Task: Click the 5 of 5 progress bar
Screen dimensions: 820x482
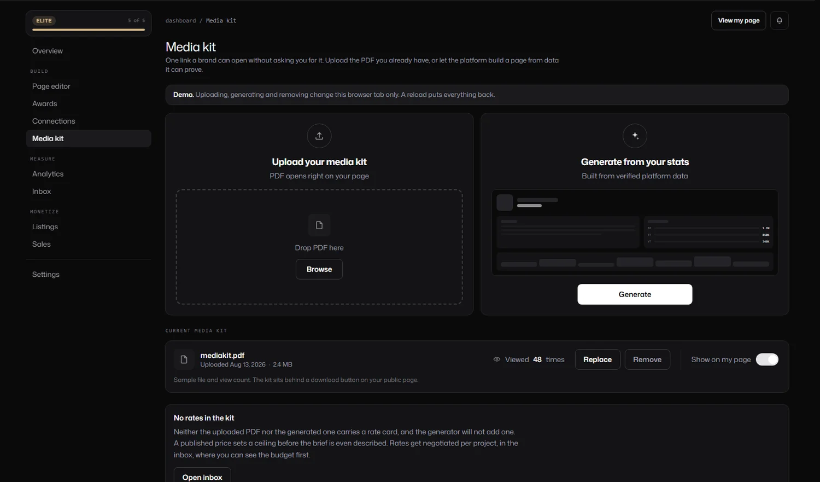Action: pyautogui.click(x=89, y=30)
